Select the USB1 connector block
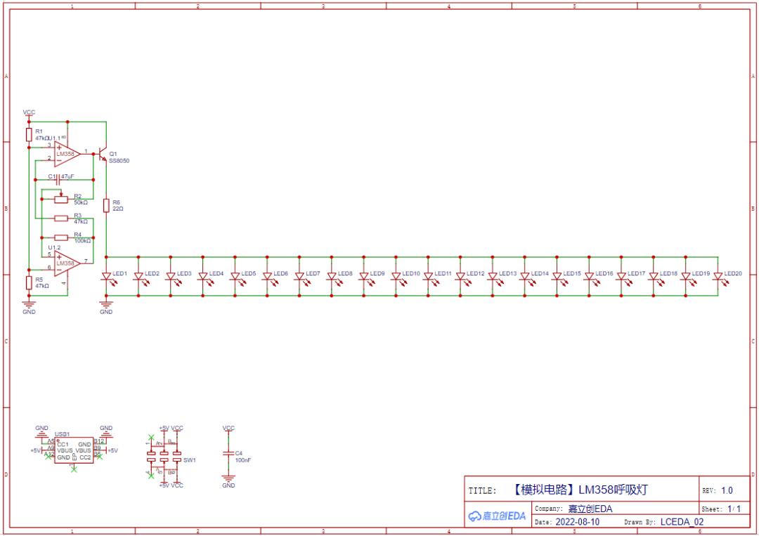Screen dimensions: 759x536 pyautogui.click(x=74, y=450)
